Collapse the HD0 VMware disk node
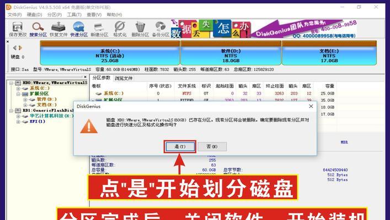Image resolution: width=390 pixels, height=220 pixels. click(11, 83)
